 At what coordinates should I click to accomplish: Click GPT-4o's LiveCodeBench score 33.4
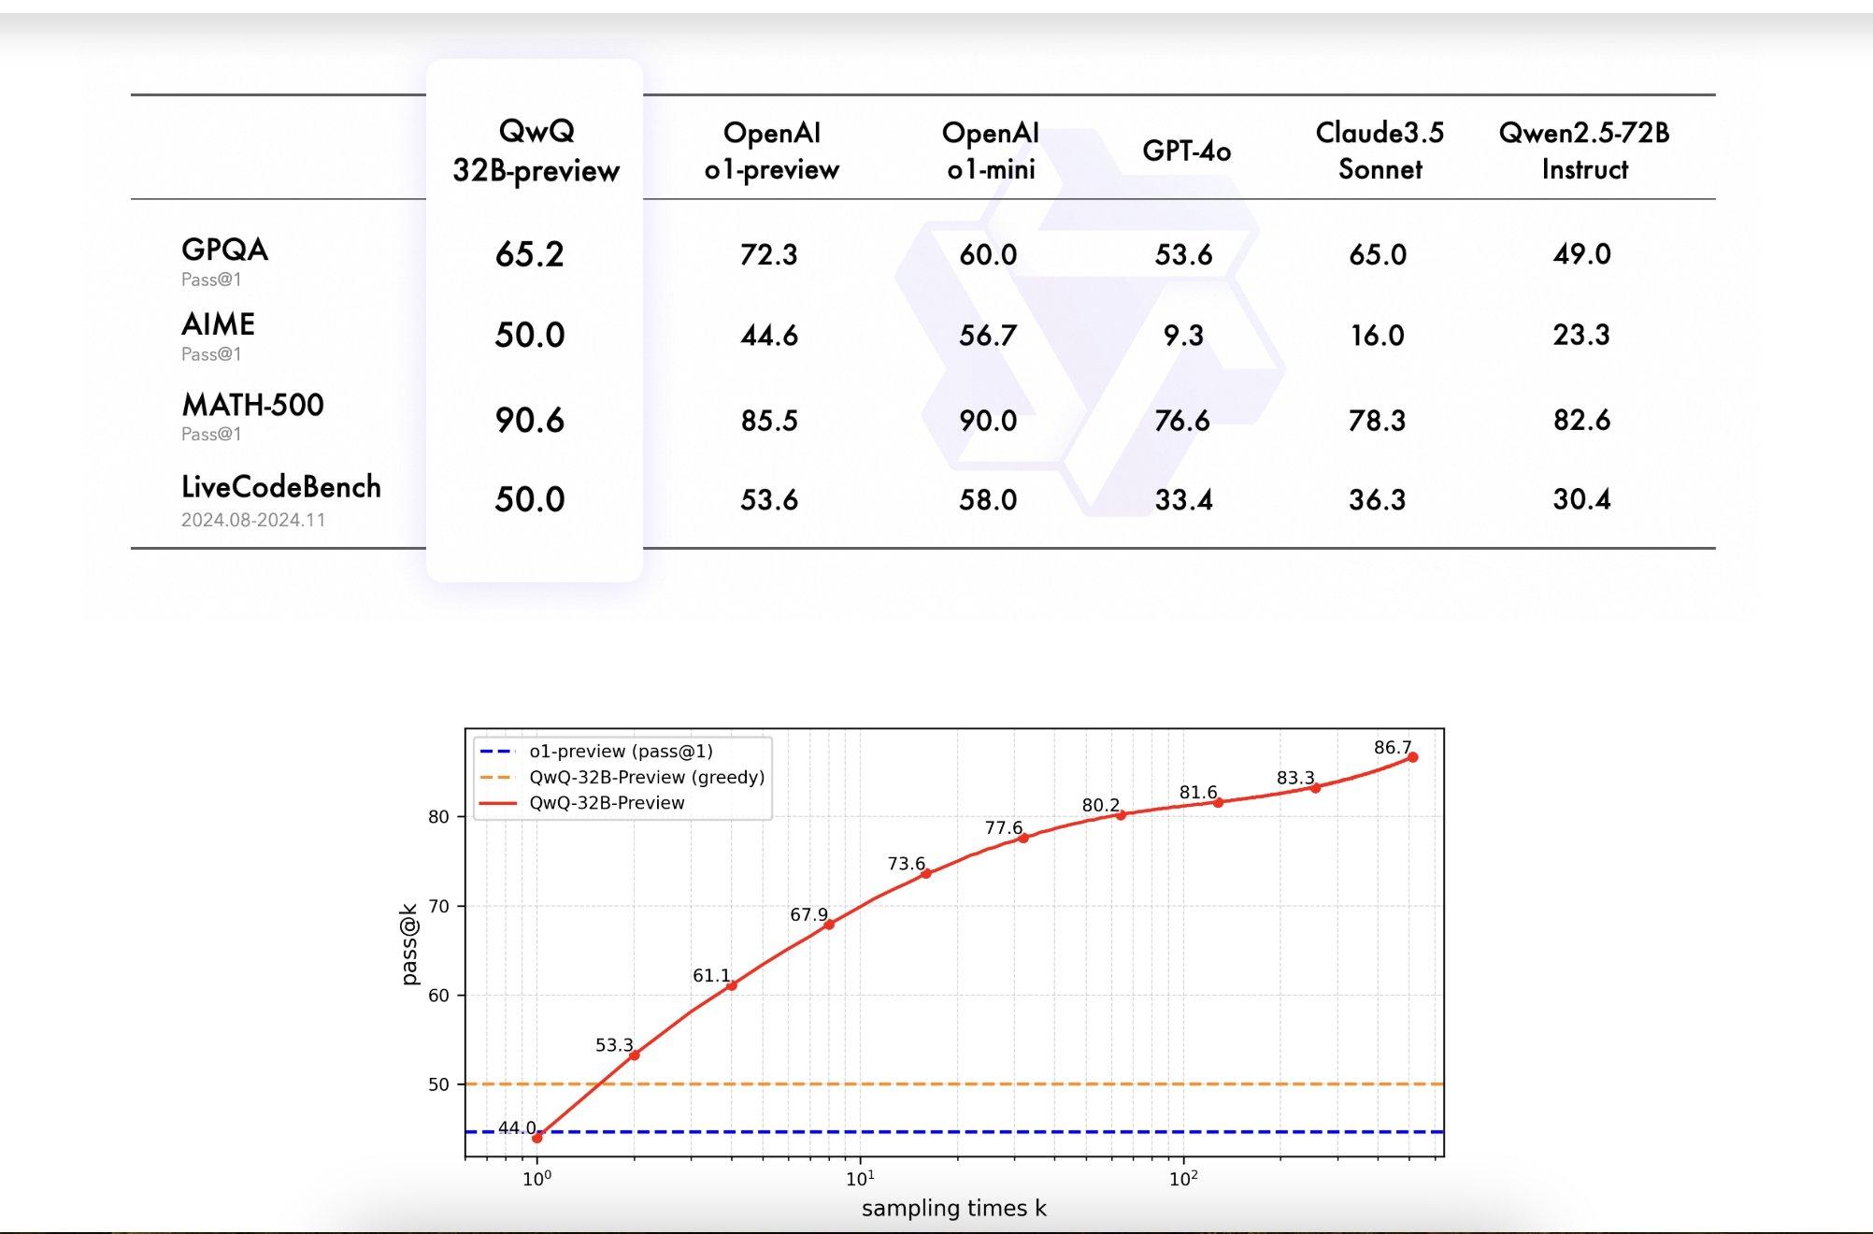[1183, 499]
